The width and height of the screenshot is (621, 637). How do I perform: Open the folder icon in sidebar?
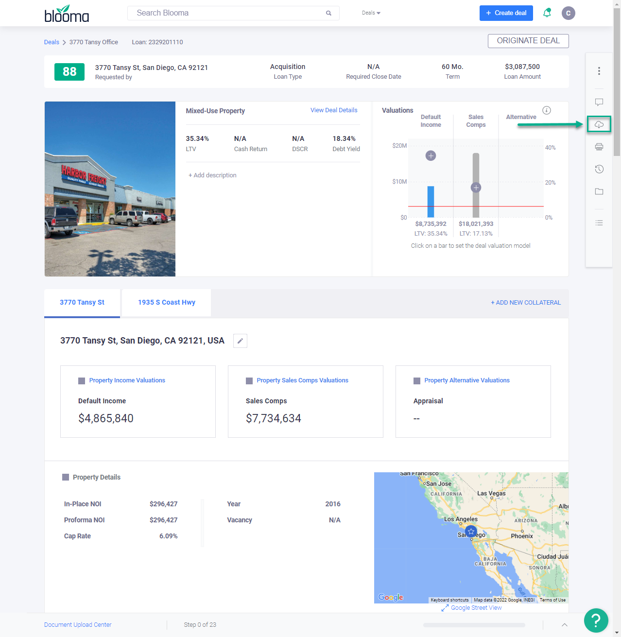(x=599, y=191)
